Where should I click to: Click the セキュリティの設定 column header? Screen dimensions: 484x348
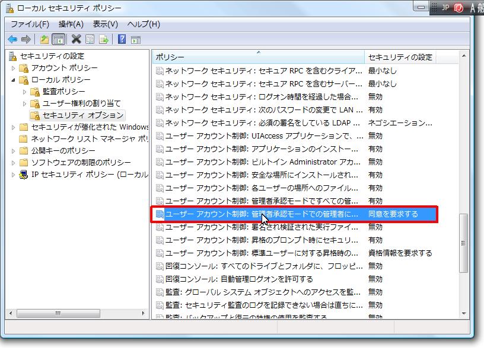(x=400, y=57)
